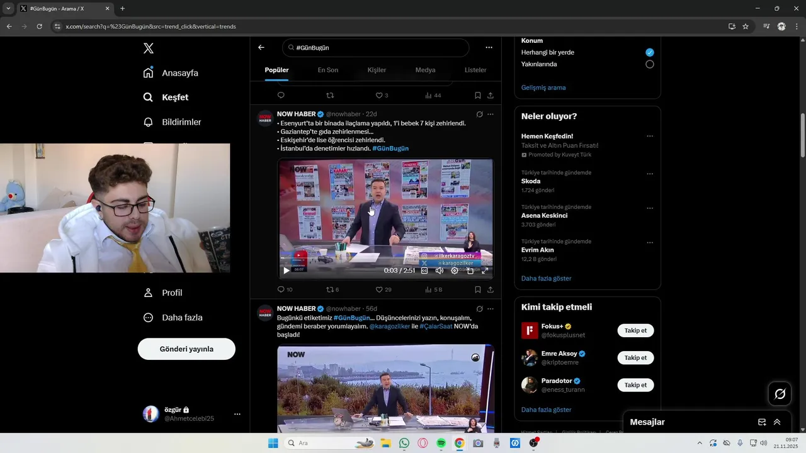The width and height of the screenshot is (806, 453).
Task: Mute the video using the speaker icon
Action: (440, 271)
